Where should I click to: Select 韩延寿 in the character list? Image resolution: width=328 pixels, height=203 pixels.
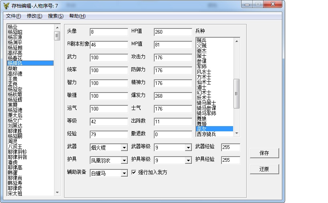(30, 183)
